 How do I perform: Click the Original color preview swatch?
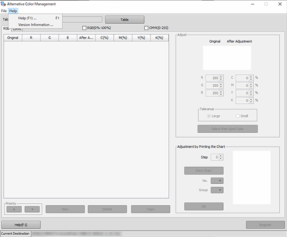pyautogui.click(x=215, y=58)
